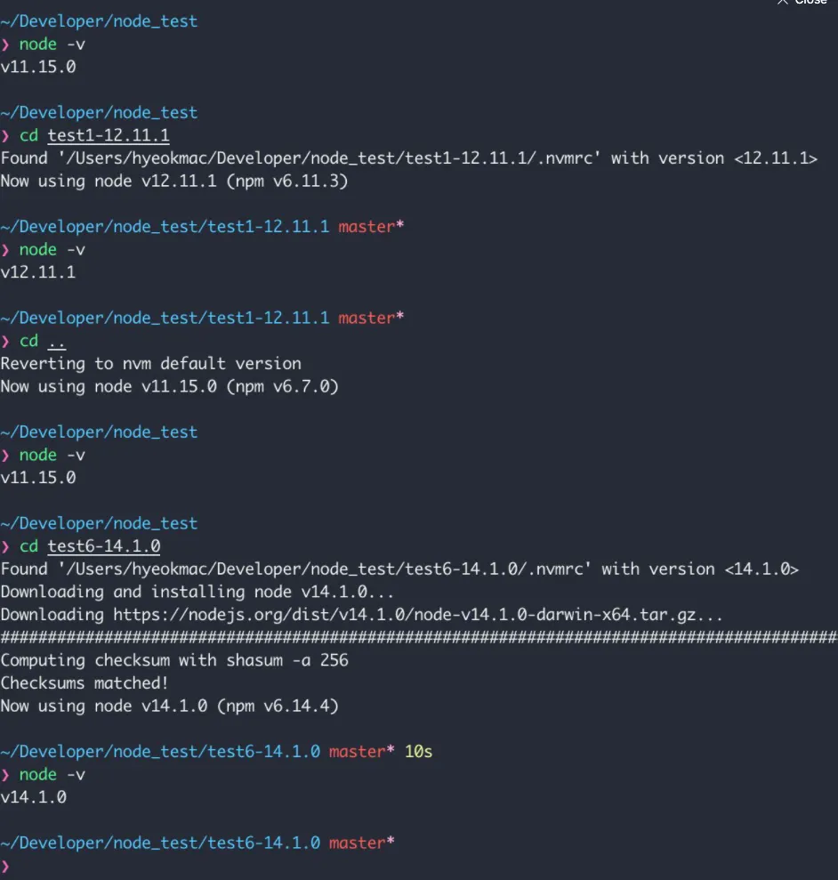This screenshot has height=880, width=838.
Task: Click 'Downloading and installing node v14.1.0...' line
Action: (197, 592)
